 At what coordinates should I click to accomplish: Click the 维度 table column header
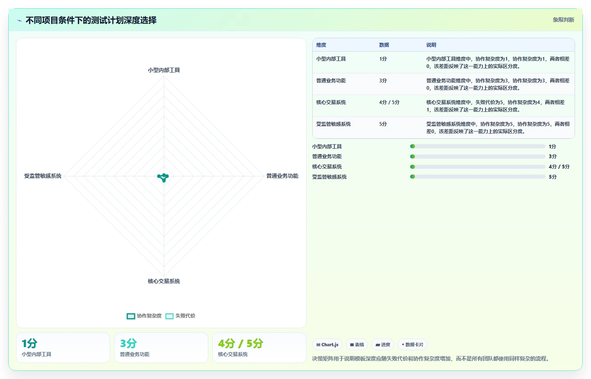(321, 45)
